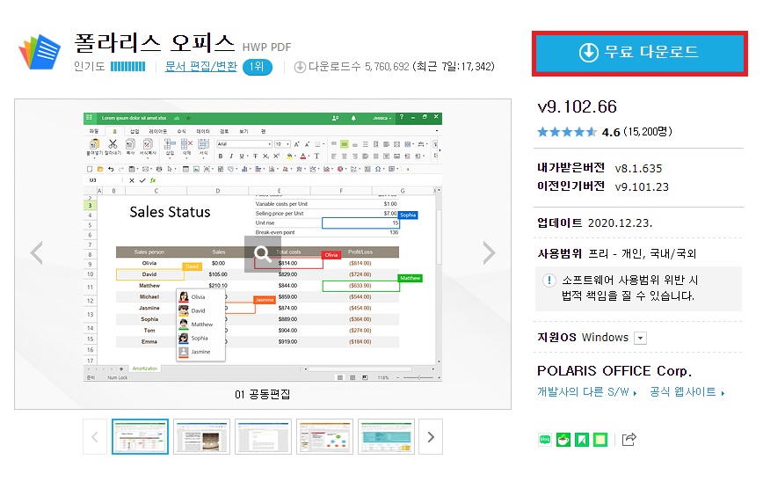Go to the next thumbnail strip page
This screenshot has width=763, height=496.
click(431, 436)
